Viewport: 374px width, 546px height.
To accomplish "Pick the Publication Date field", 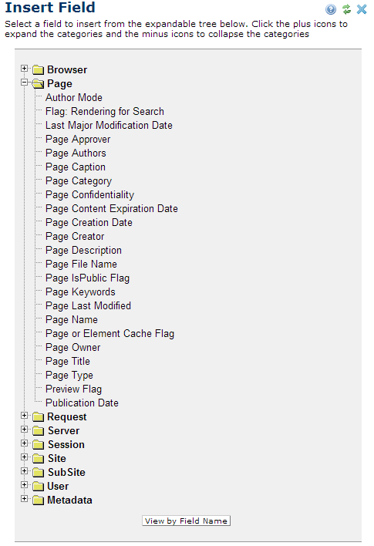I will point(82,403).
